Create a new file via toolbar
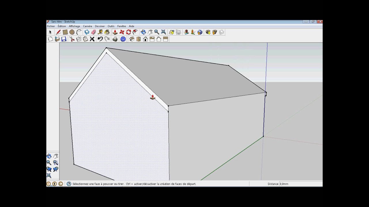 point(50,39)
